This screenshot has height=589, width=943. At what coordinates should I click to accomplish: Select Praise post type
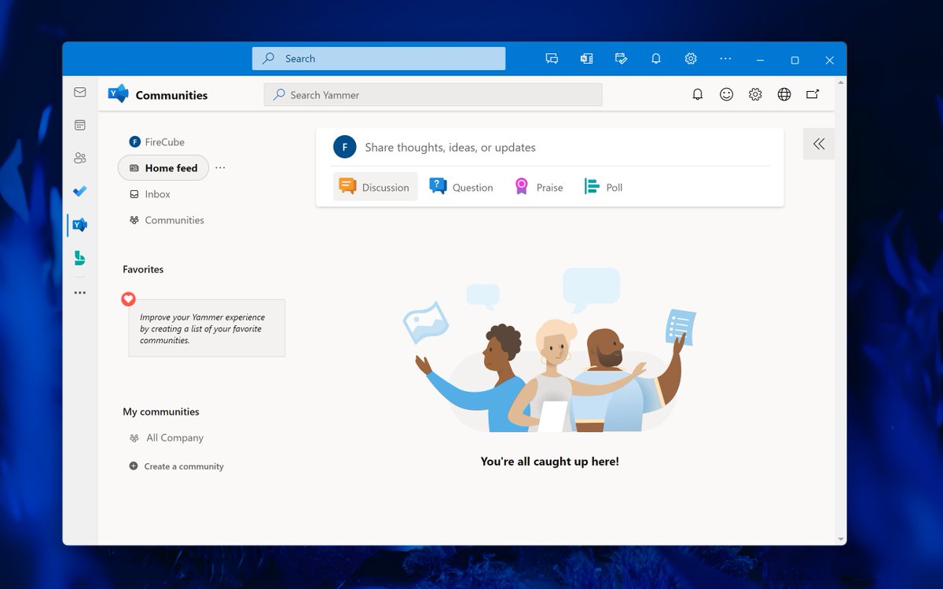539,187
